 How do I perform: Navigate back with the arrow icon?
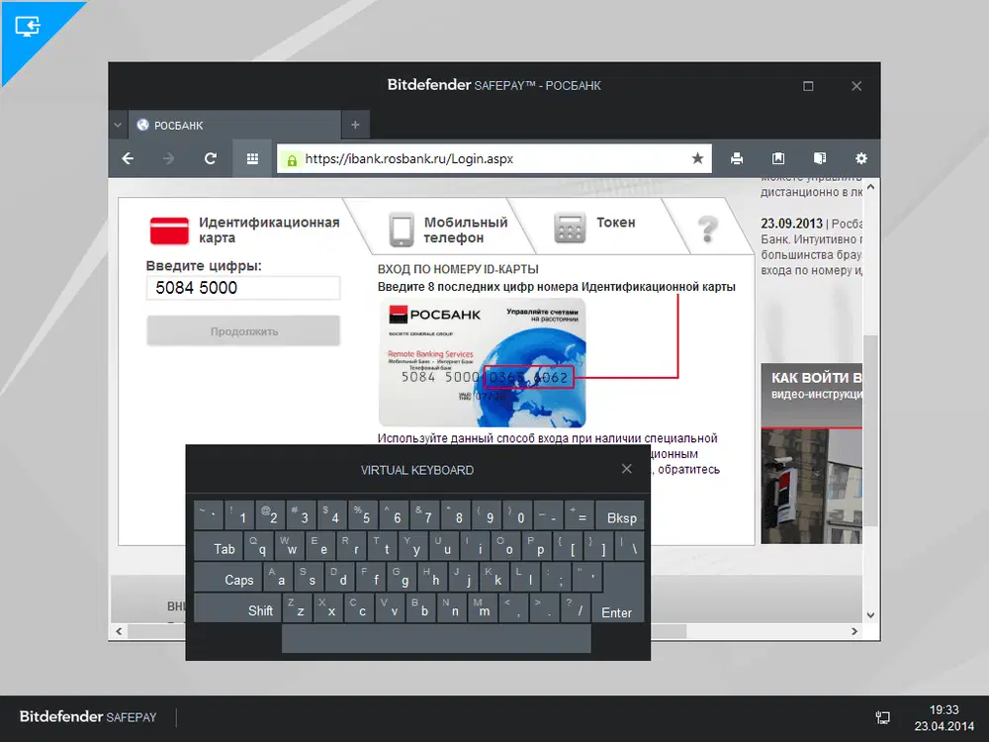[128, 158]
